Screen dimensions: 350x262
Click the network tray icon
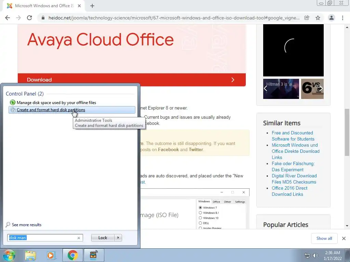tap(307, 256)
